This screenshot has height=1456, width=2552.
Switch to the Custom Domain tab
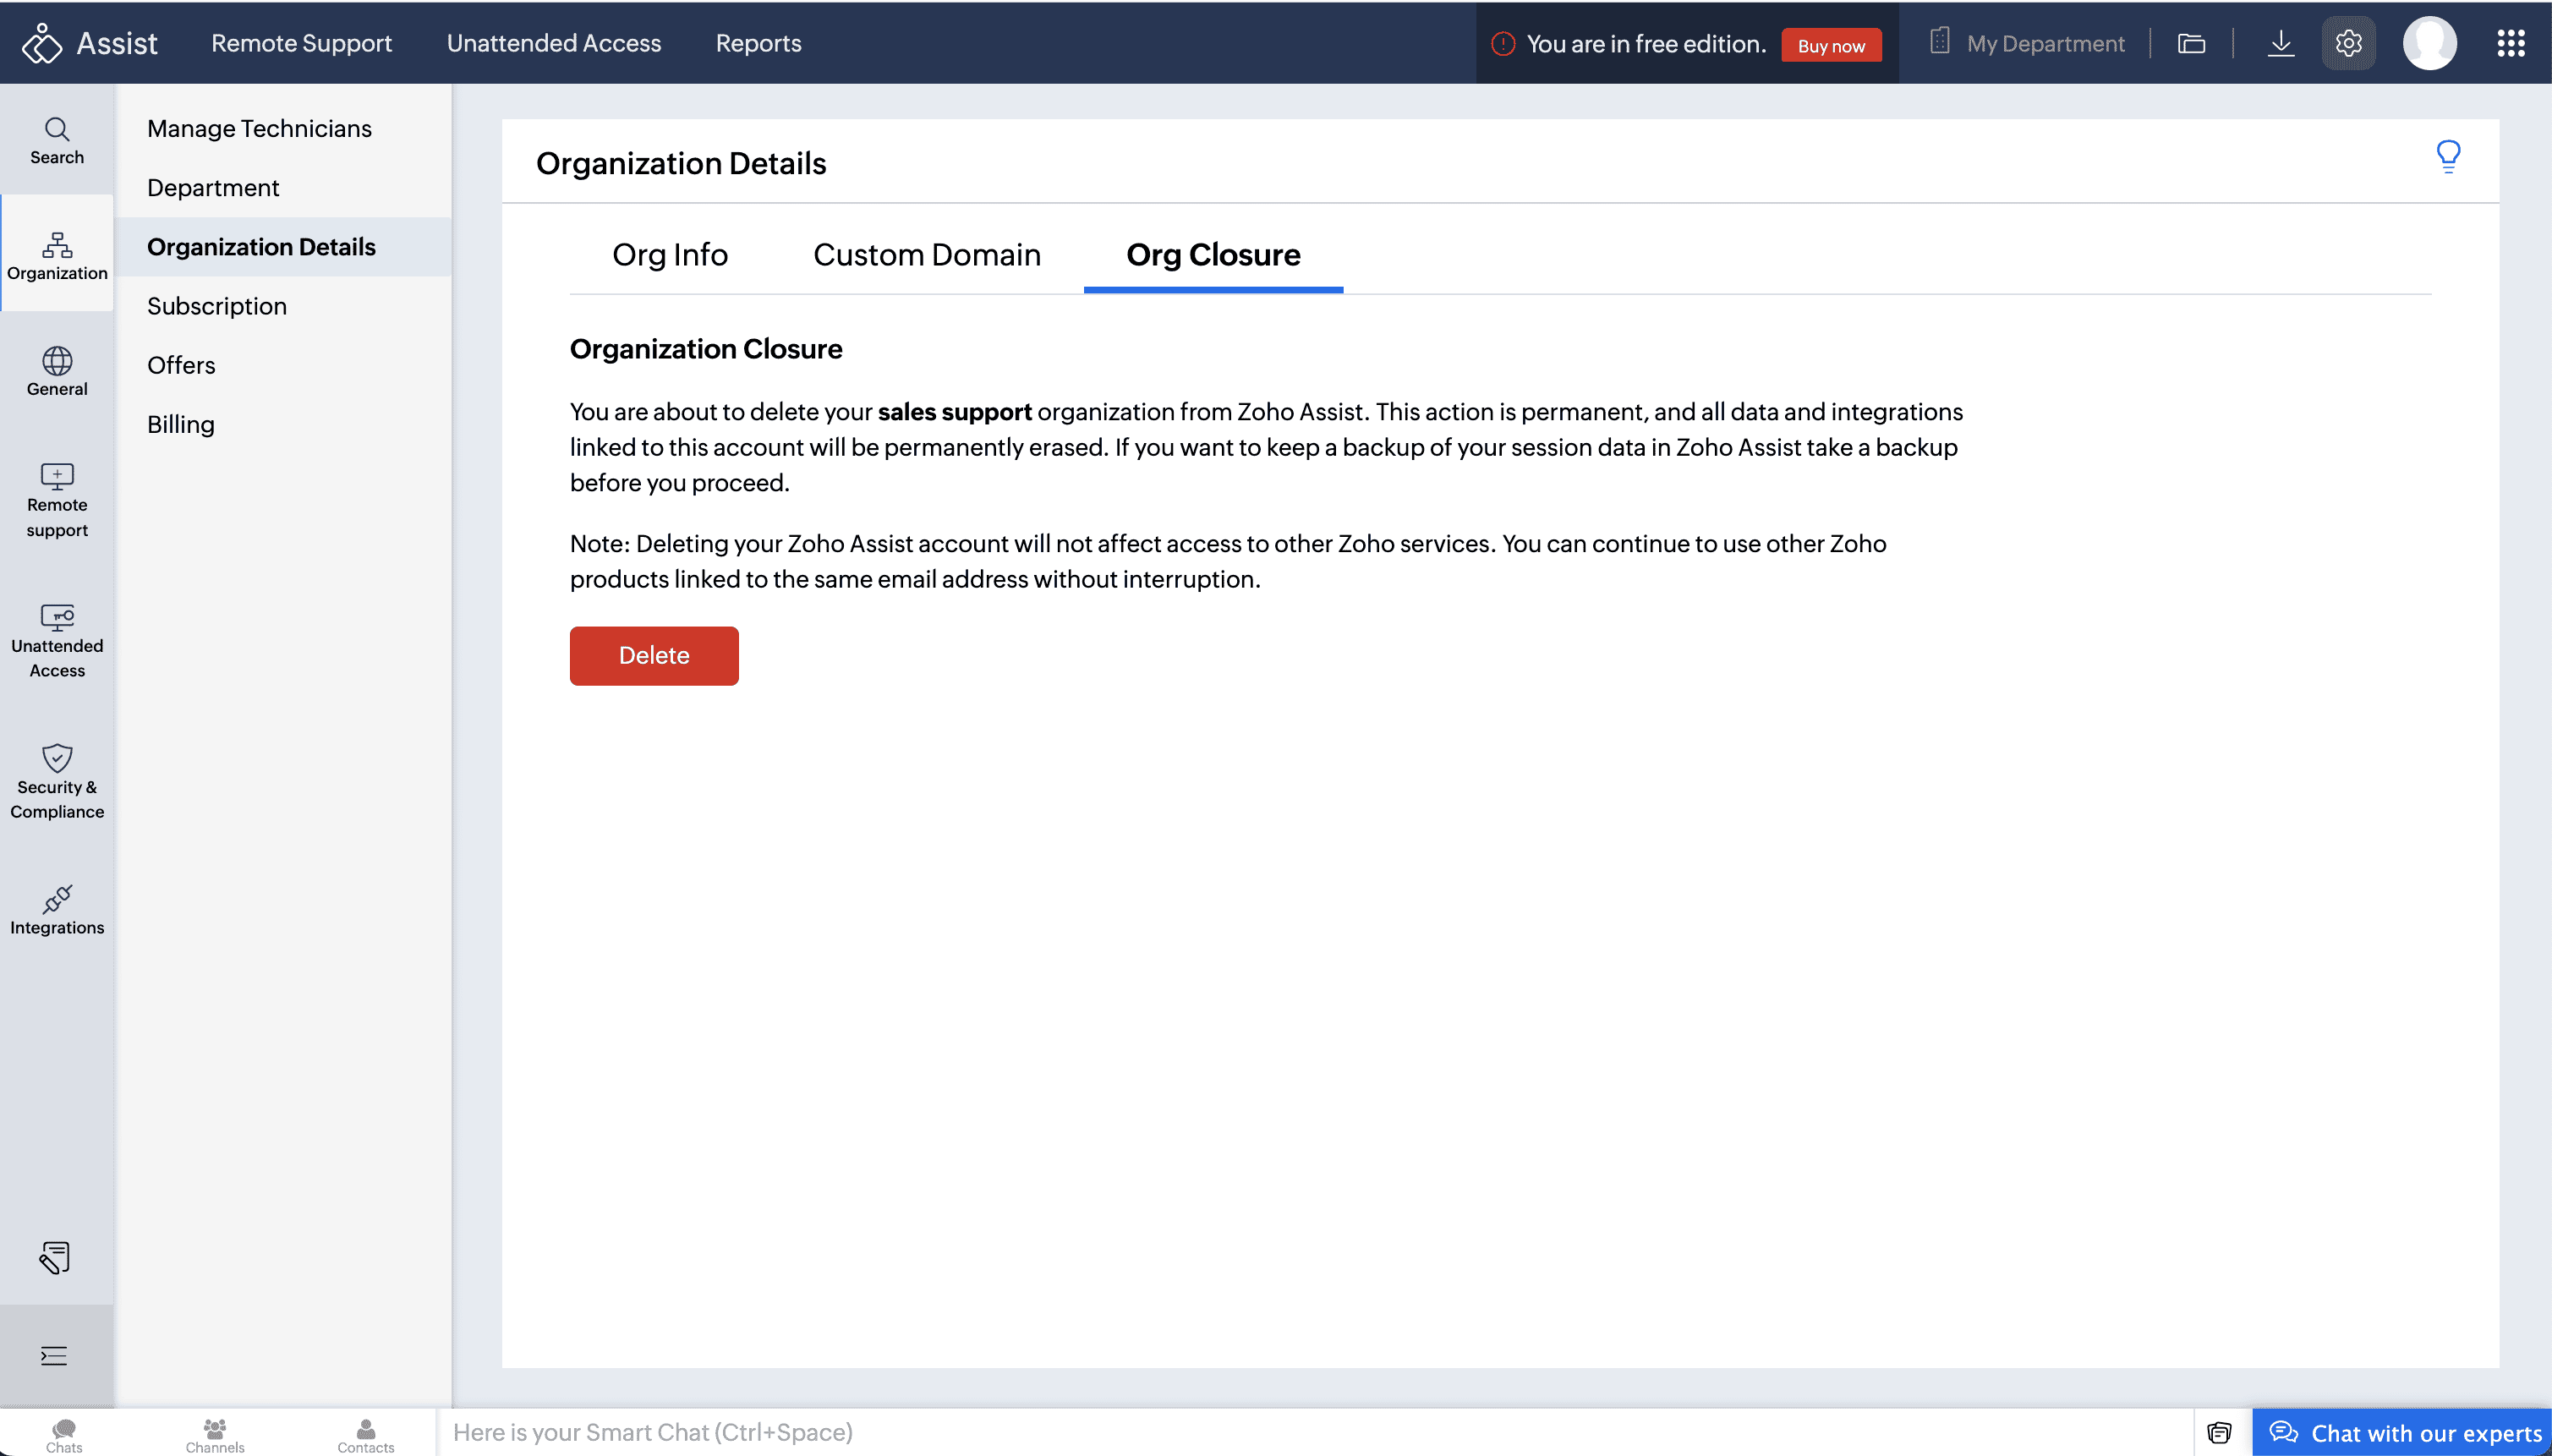pyautogui.click(x=926, y=255)
